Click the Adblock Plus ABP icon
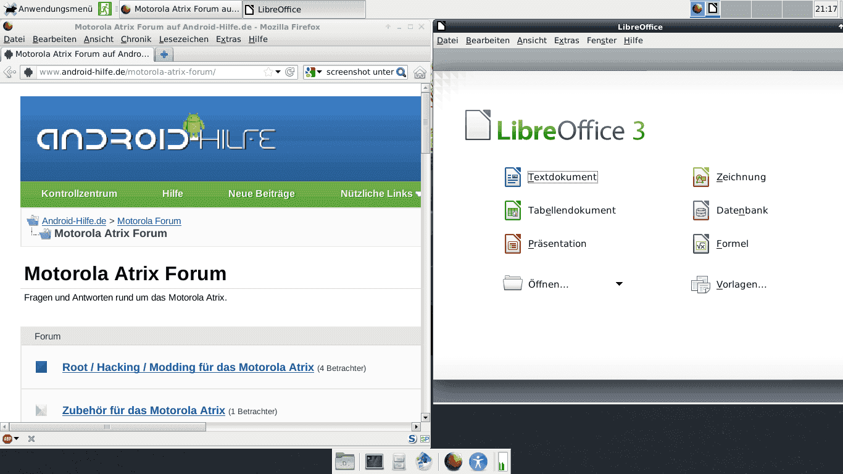 tap(7, 439)
